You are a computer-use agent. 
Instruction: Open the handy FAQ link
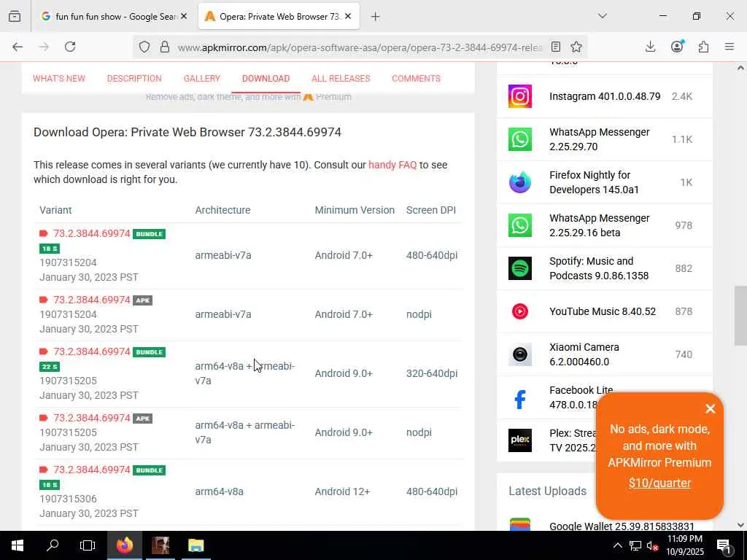click(392, 166)
